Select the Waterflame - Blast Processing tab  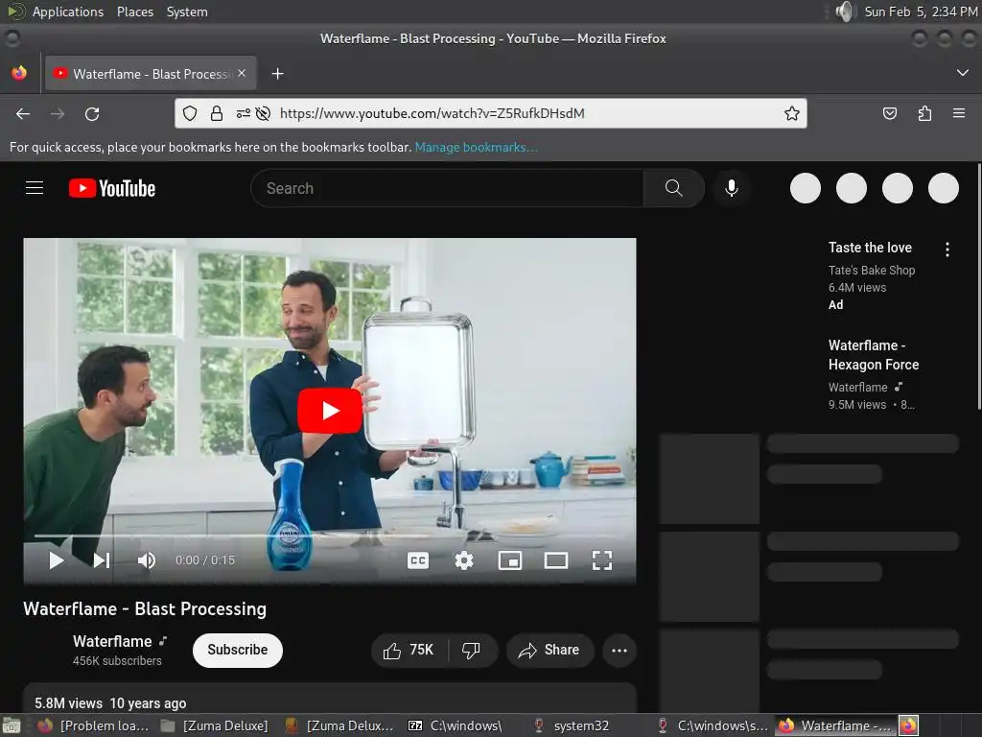(151, 74)
